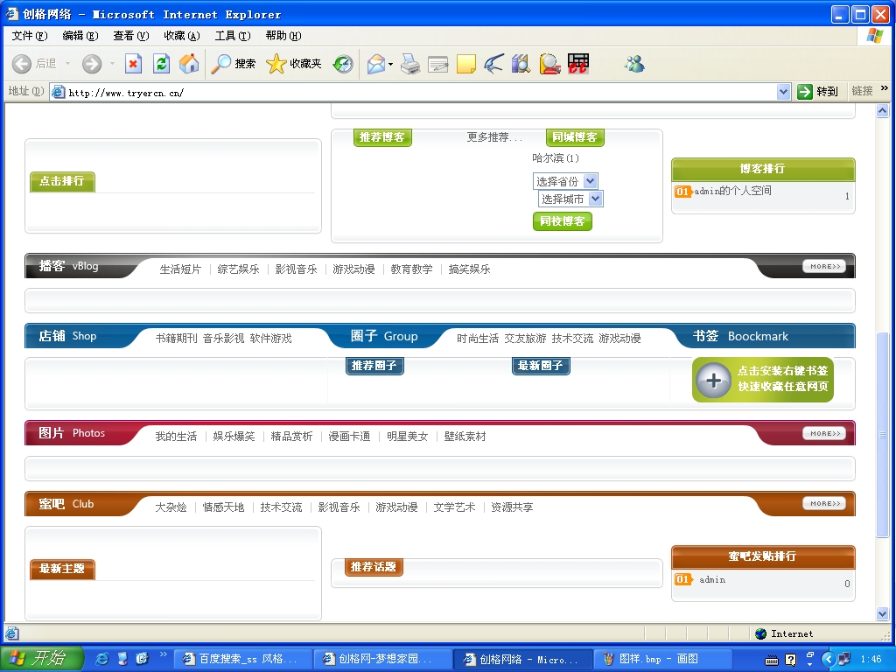Click the Forward arrow toolbar button

pyautogui.click(x=91, y=63)
